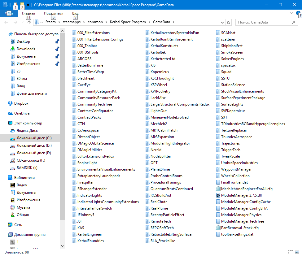Click the MechJebAndEngineerForAll.cfg file icon
The height and width of the screenshot is (256, 302).
(218, 189)
